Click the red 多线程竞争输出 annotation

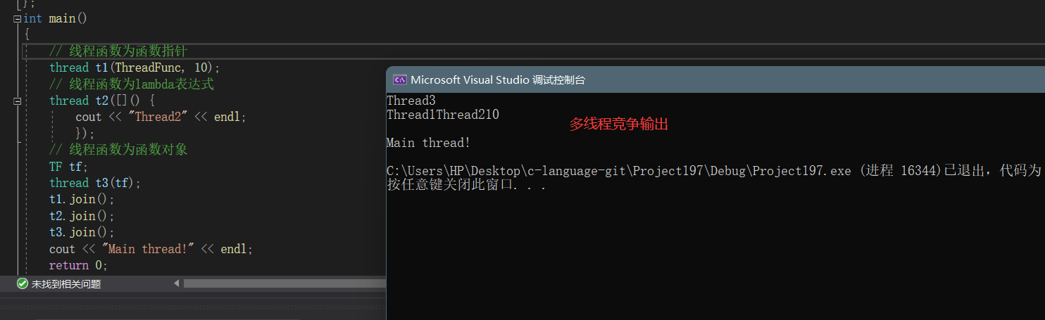click(618, 125)
